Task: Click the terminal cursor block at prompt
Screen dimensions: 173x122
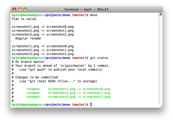Action: [91, 105]
